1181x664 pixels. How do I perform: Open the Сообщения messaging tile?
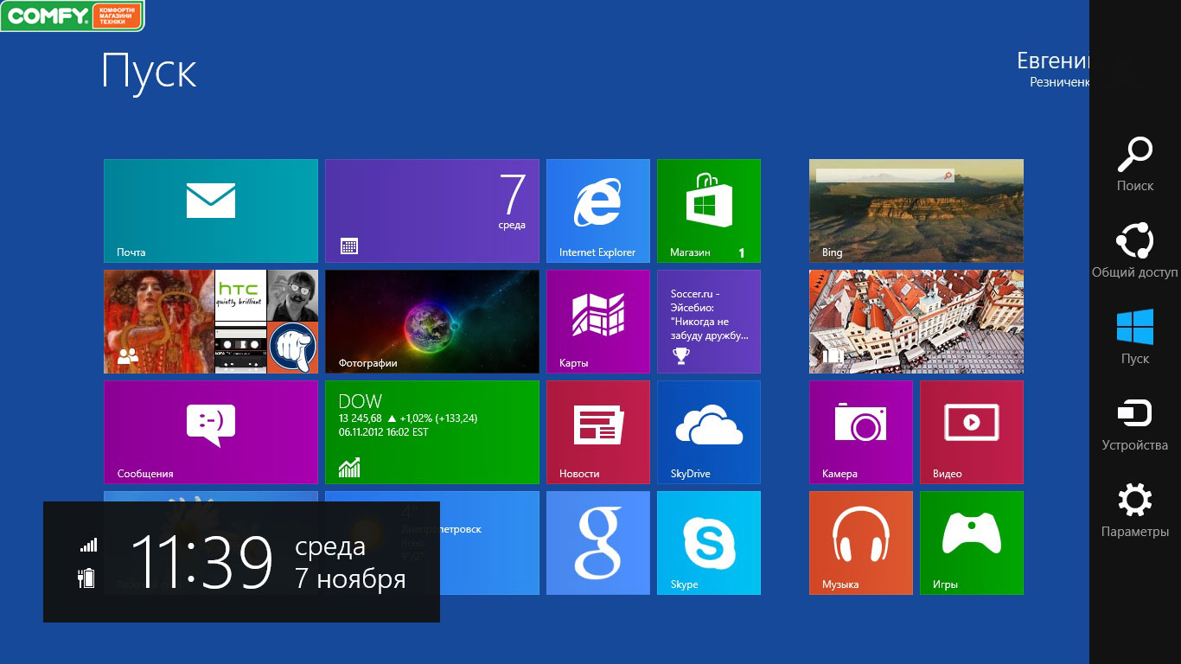click(x=211, y=432)
